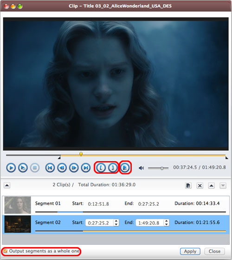The width and height of the screenshot is (232, 260).
Task: Increase the Segment 02 Start time stepper
Action: point(116,221)
